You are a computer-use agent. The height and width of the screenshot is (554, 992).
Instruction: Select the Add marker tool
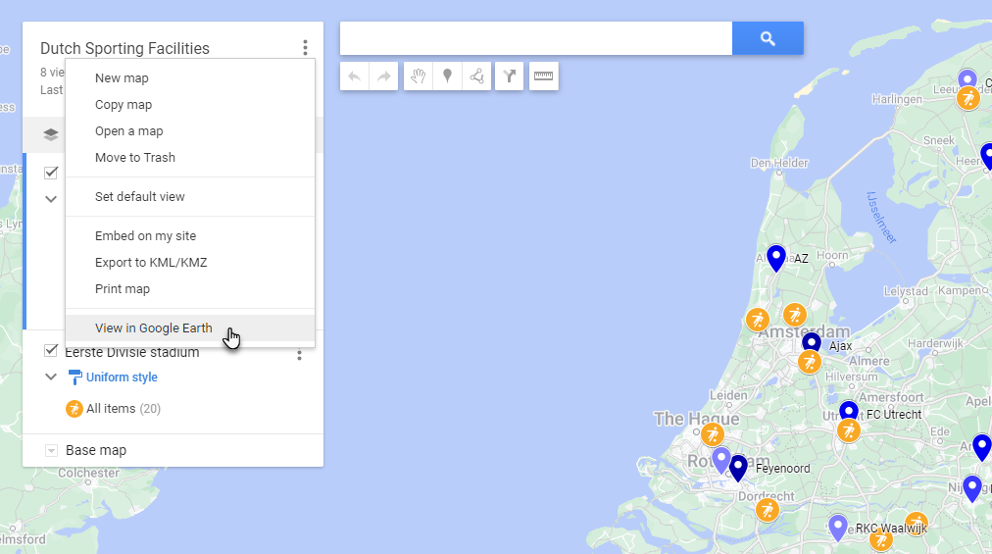447,76
